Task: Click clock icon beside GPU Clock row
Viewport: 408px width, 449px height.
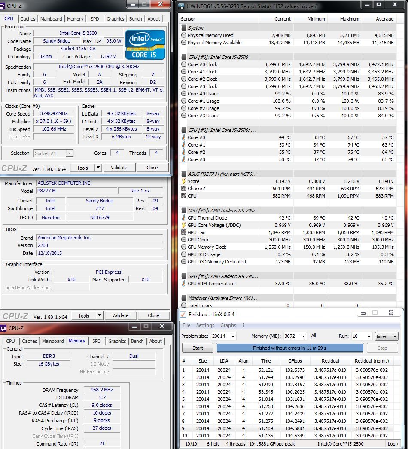Action: [184, 240]
